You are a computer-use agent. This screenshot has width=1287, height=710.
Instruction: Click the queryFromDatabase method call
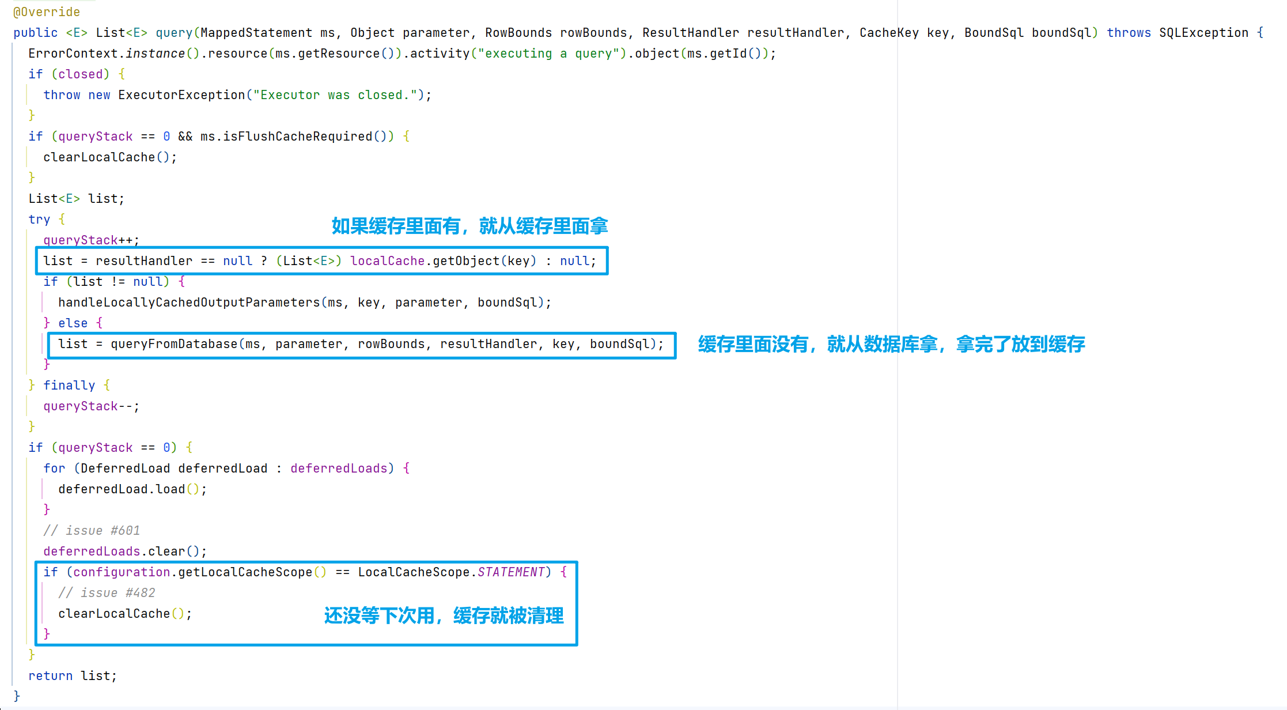click(x=173, y=344)
